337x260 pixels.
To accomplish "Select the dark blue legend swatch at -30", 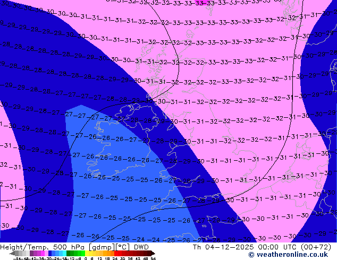I will (50, 253).
